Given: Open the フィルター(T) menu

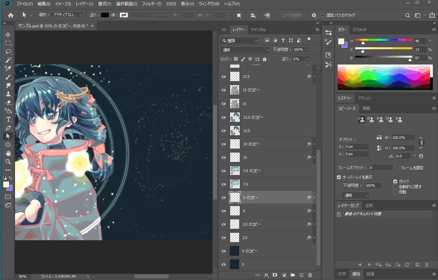Looking at the screenshot, I should click(x=151, y=4).
